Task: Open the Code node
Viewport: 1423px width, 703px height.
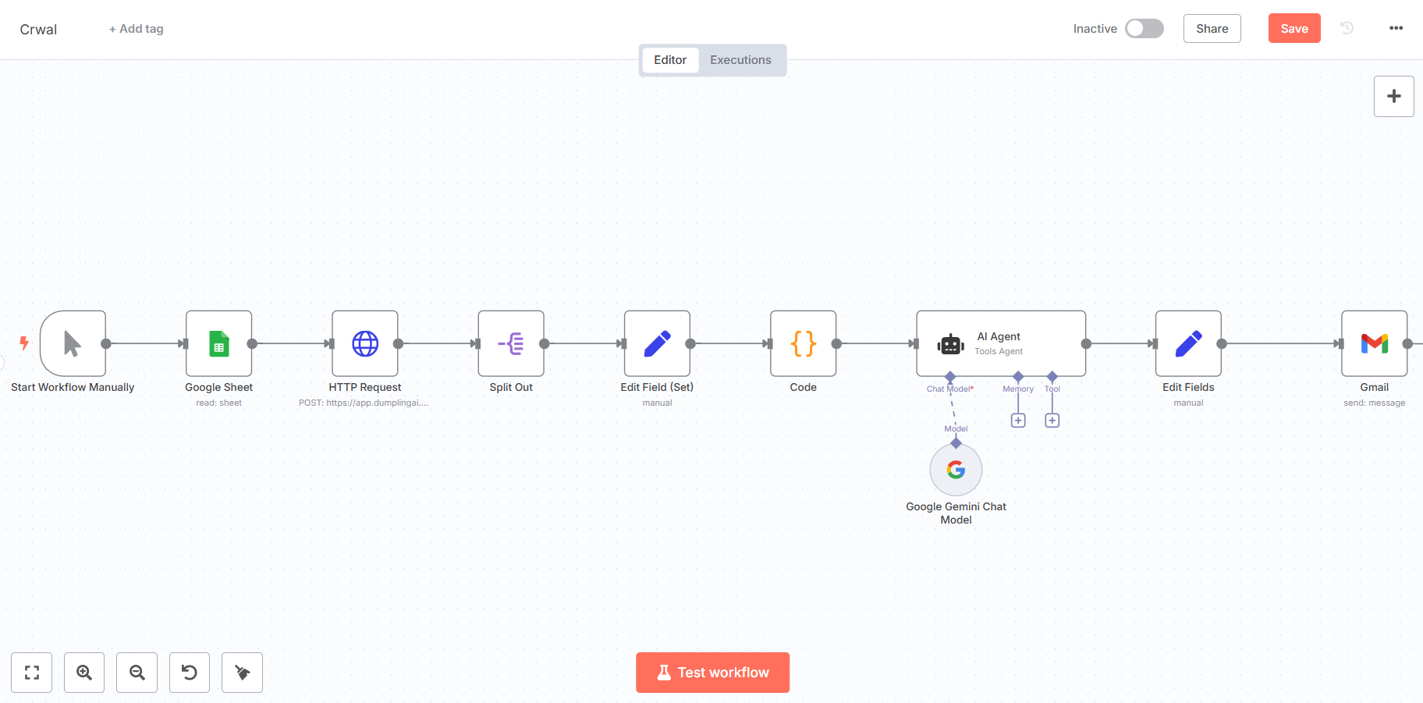Action: (804, 343)
